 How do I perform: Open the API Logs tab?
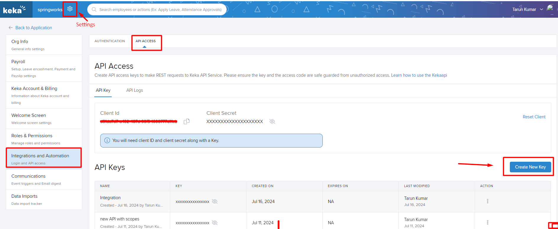[x=134, y=90]
